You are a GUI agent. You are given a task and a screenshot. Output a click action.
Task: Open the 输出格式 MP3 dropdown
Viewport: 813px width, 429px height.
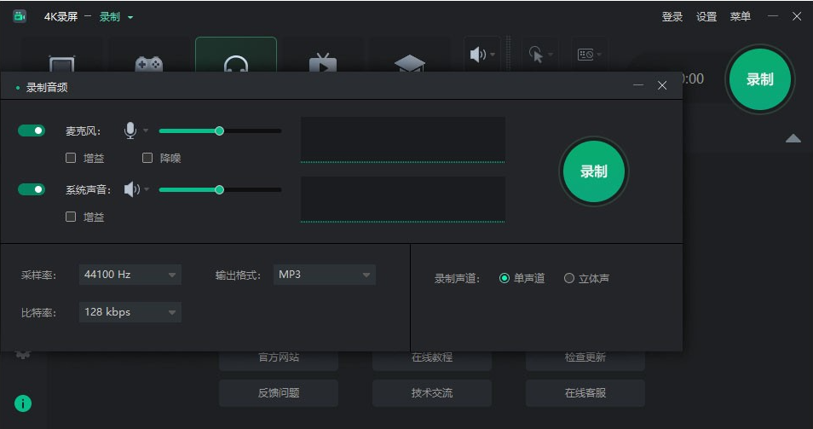click(326, 275)
